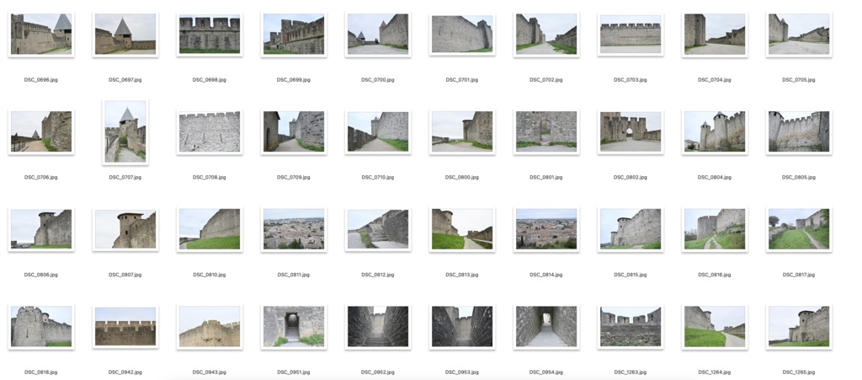Screen dimensions: 862x380
Task: Select the DSC_0813.jpg thumbnail
Action: [462, 229]
